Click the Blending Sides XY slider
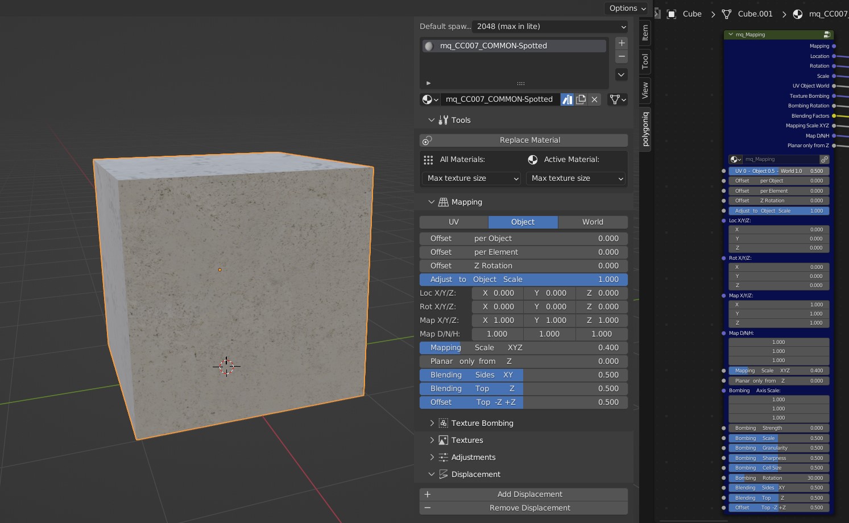Screen dimensions: 849x523 tap(524, 375)
